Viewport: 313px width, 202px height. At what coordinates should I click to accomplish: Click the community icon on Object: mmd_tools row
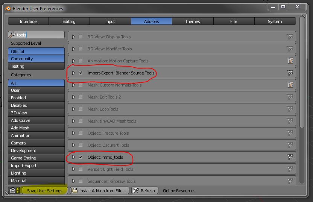pos(290,157)
